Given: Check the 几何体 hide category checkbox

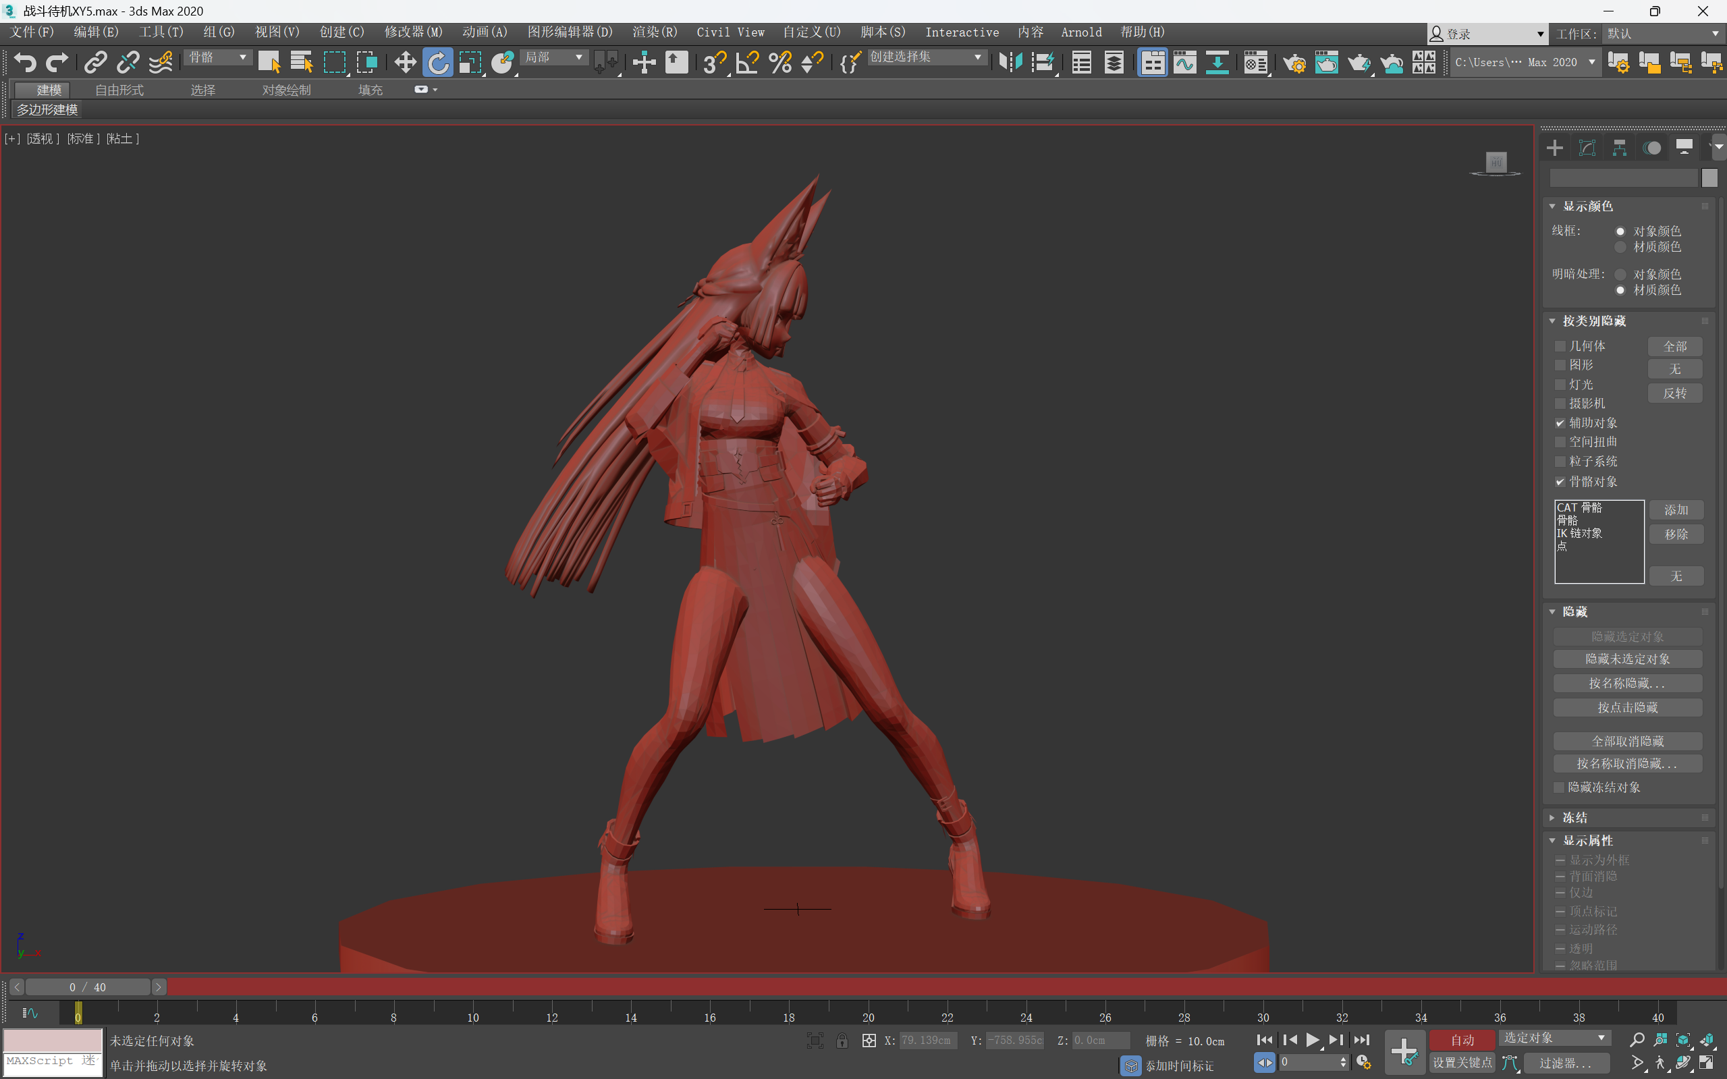Looking at the screenshot, I should click(x=1560, y=346).
